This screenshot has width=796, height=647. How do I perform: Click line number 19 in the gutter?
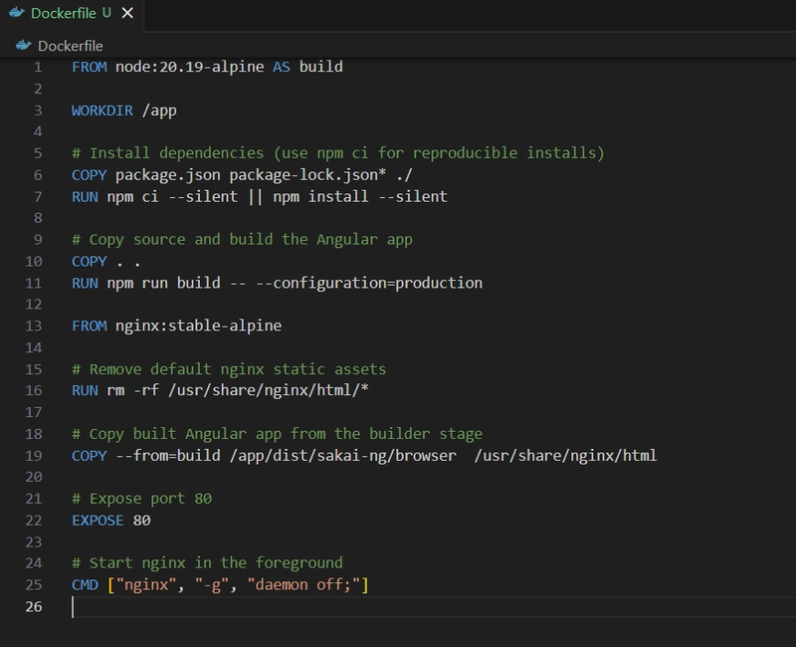[x=34, y=456]
